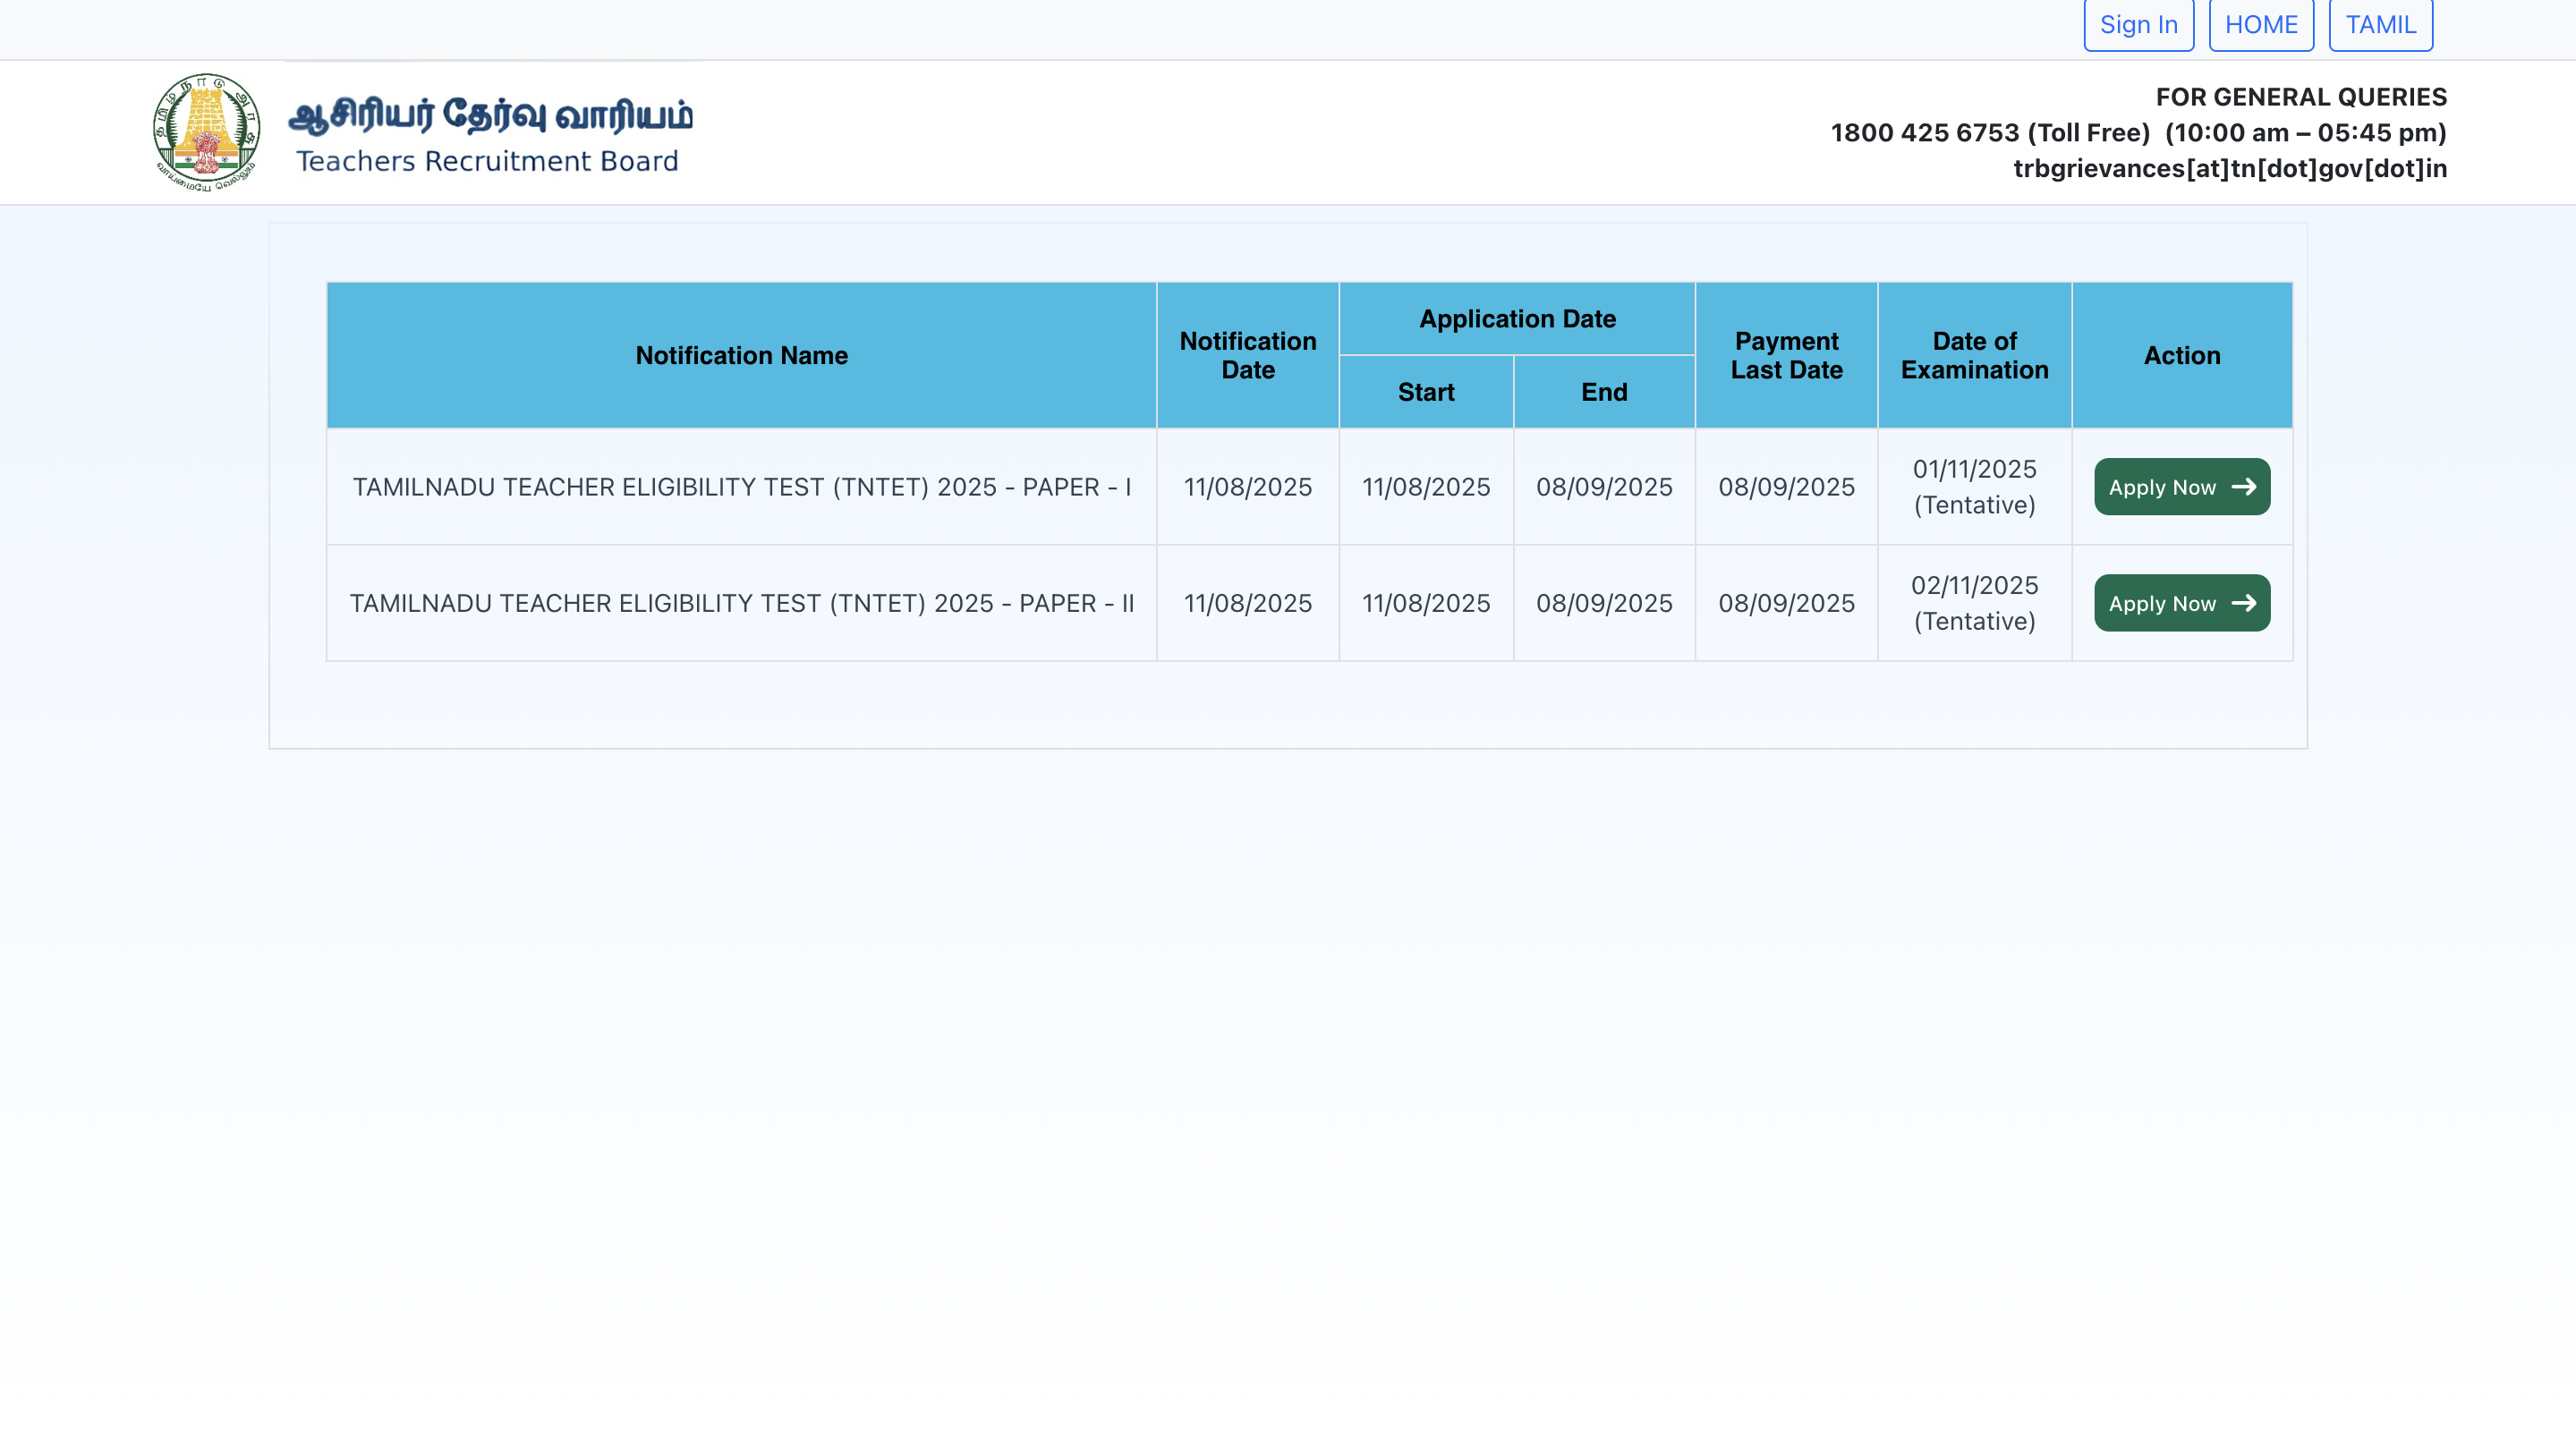Click arrow icon in Paper - I Apply button

click(2244, 487)
